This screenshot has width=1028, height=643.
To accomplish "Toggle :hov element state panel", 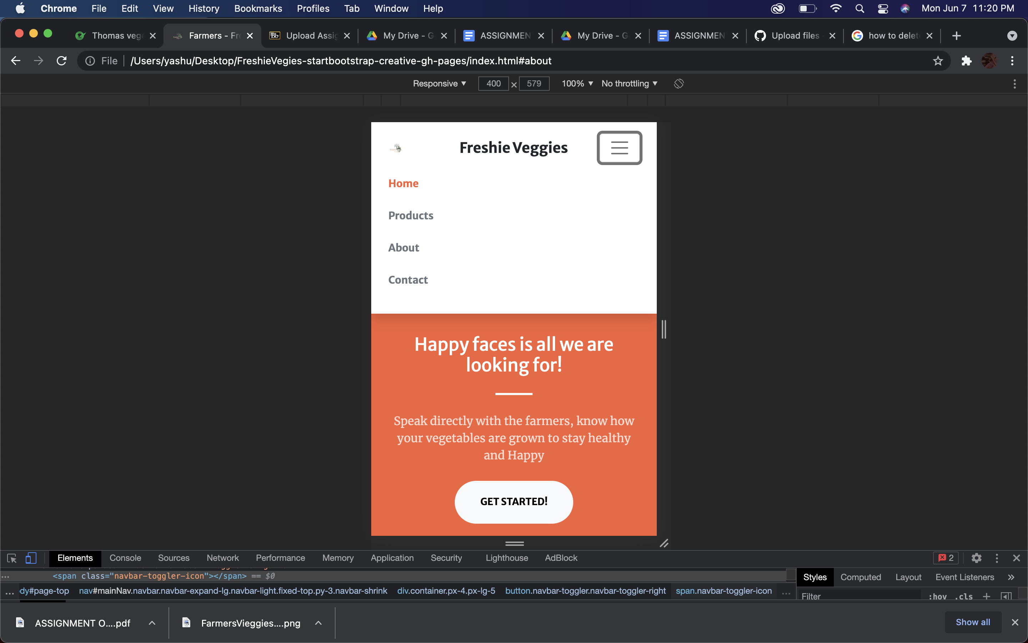I will click(938, 596).
